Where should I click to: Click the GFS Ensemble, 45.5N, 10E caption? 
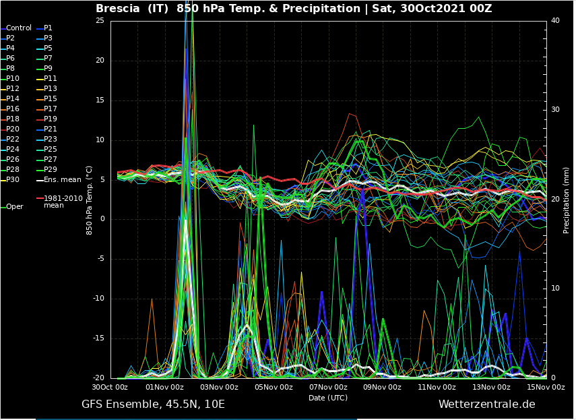point(153,404)
